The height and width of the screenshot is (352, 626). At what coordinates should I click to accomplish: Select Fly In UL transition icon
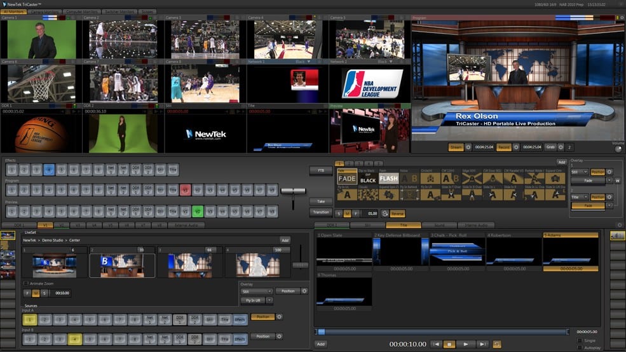347,195
